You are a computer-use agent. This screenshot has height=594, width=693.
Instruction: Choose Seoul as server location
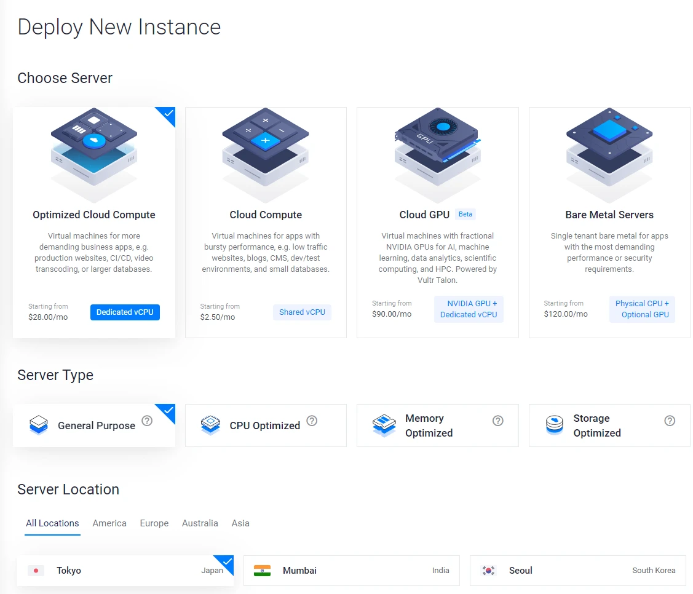pyautogui.click(x=577, y=571)
